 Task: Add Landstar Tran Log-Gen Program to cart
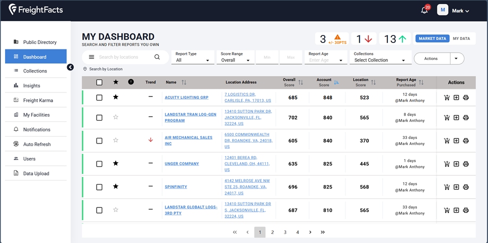coord(447,117)
